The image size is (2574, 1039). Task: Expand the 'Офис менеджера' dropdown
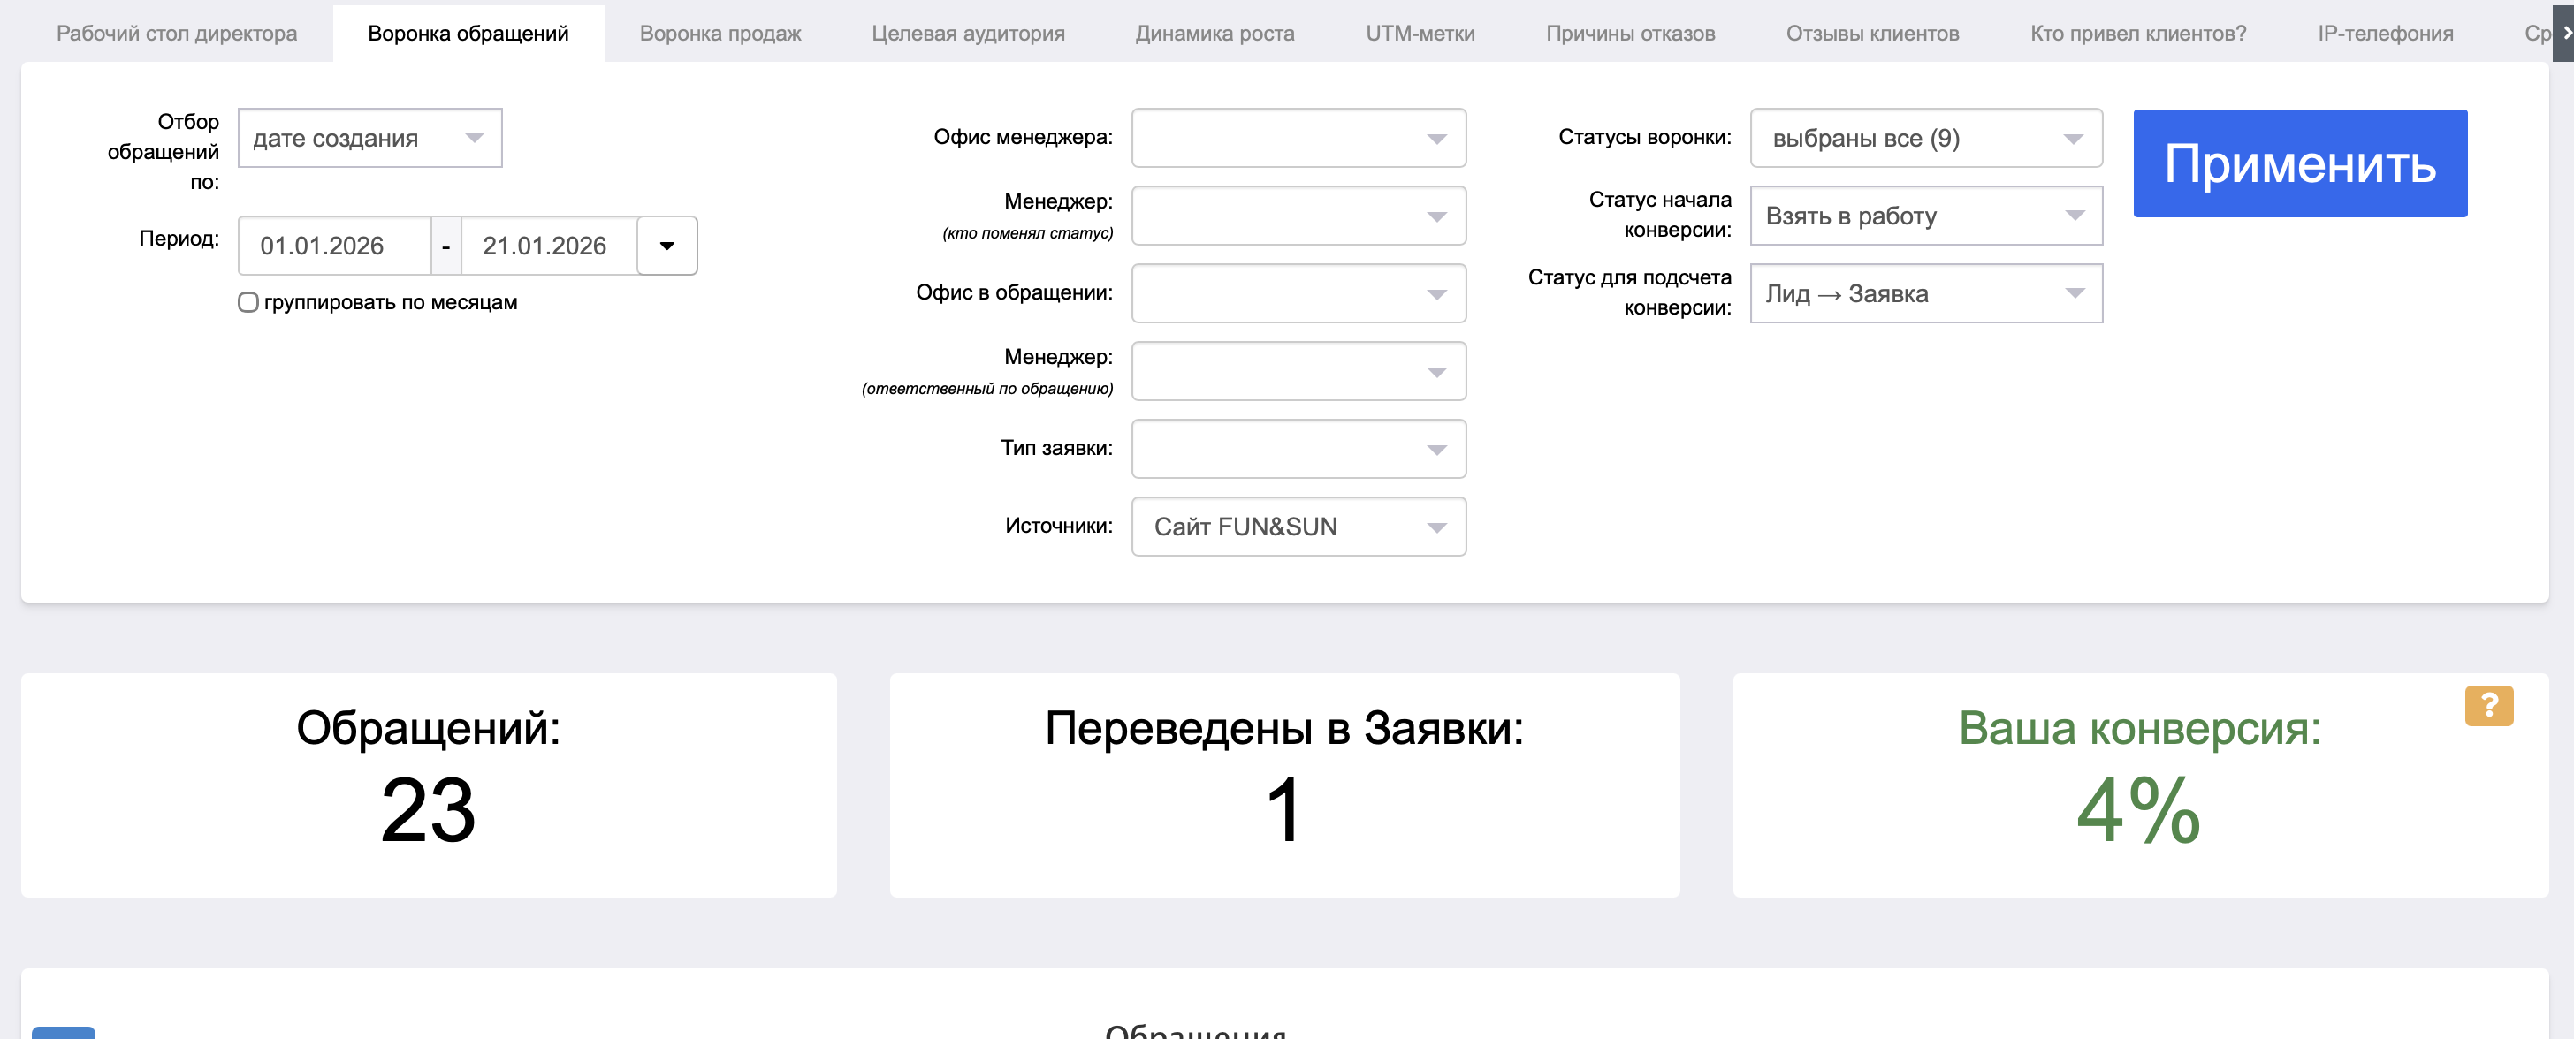[x=1298, y=138]
